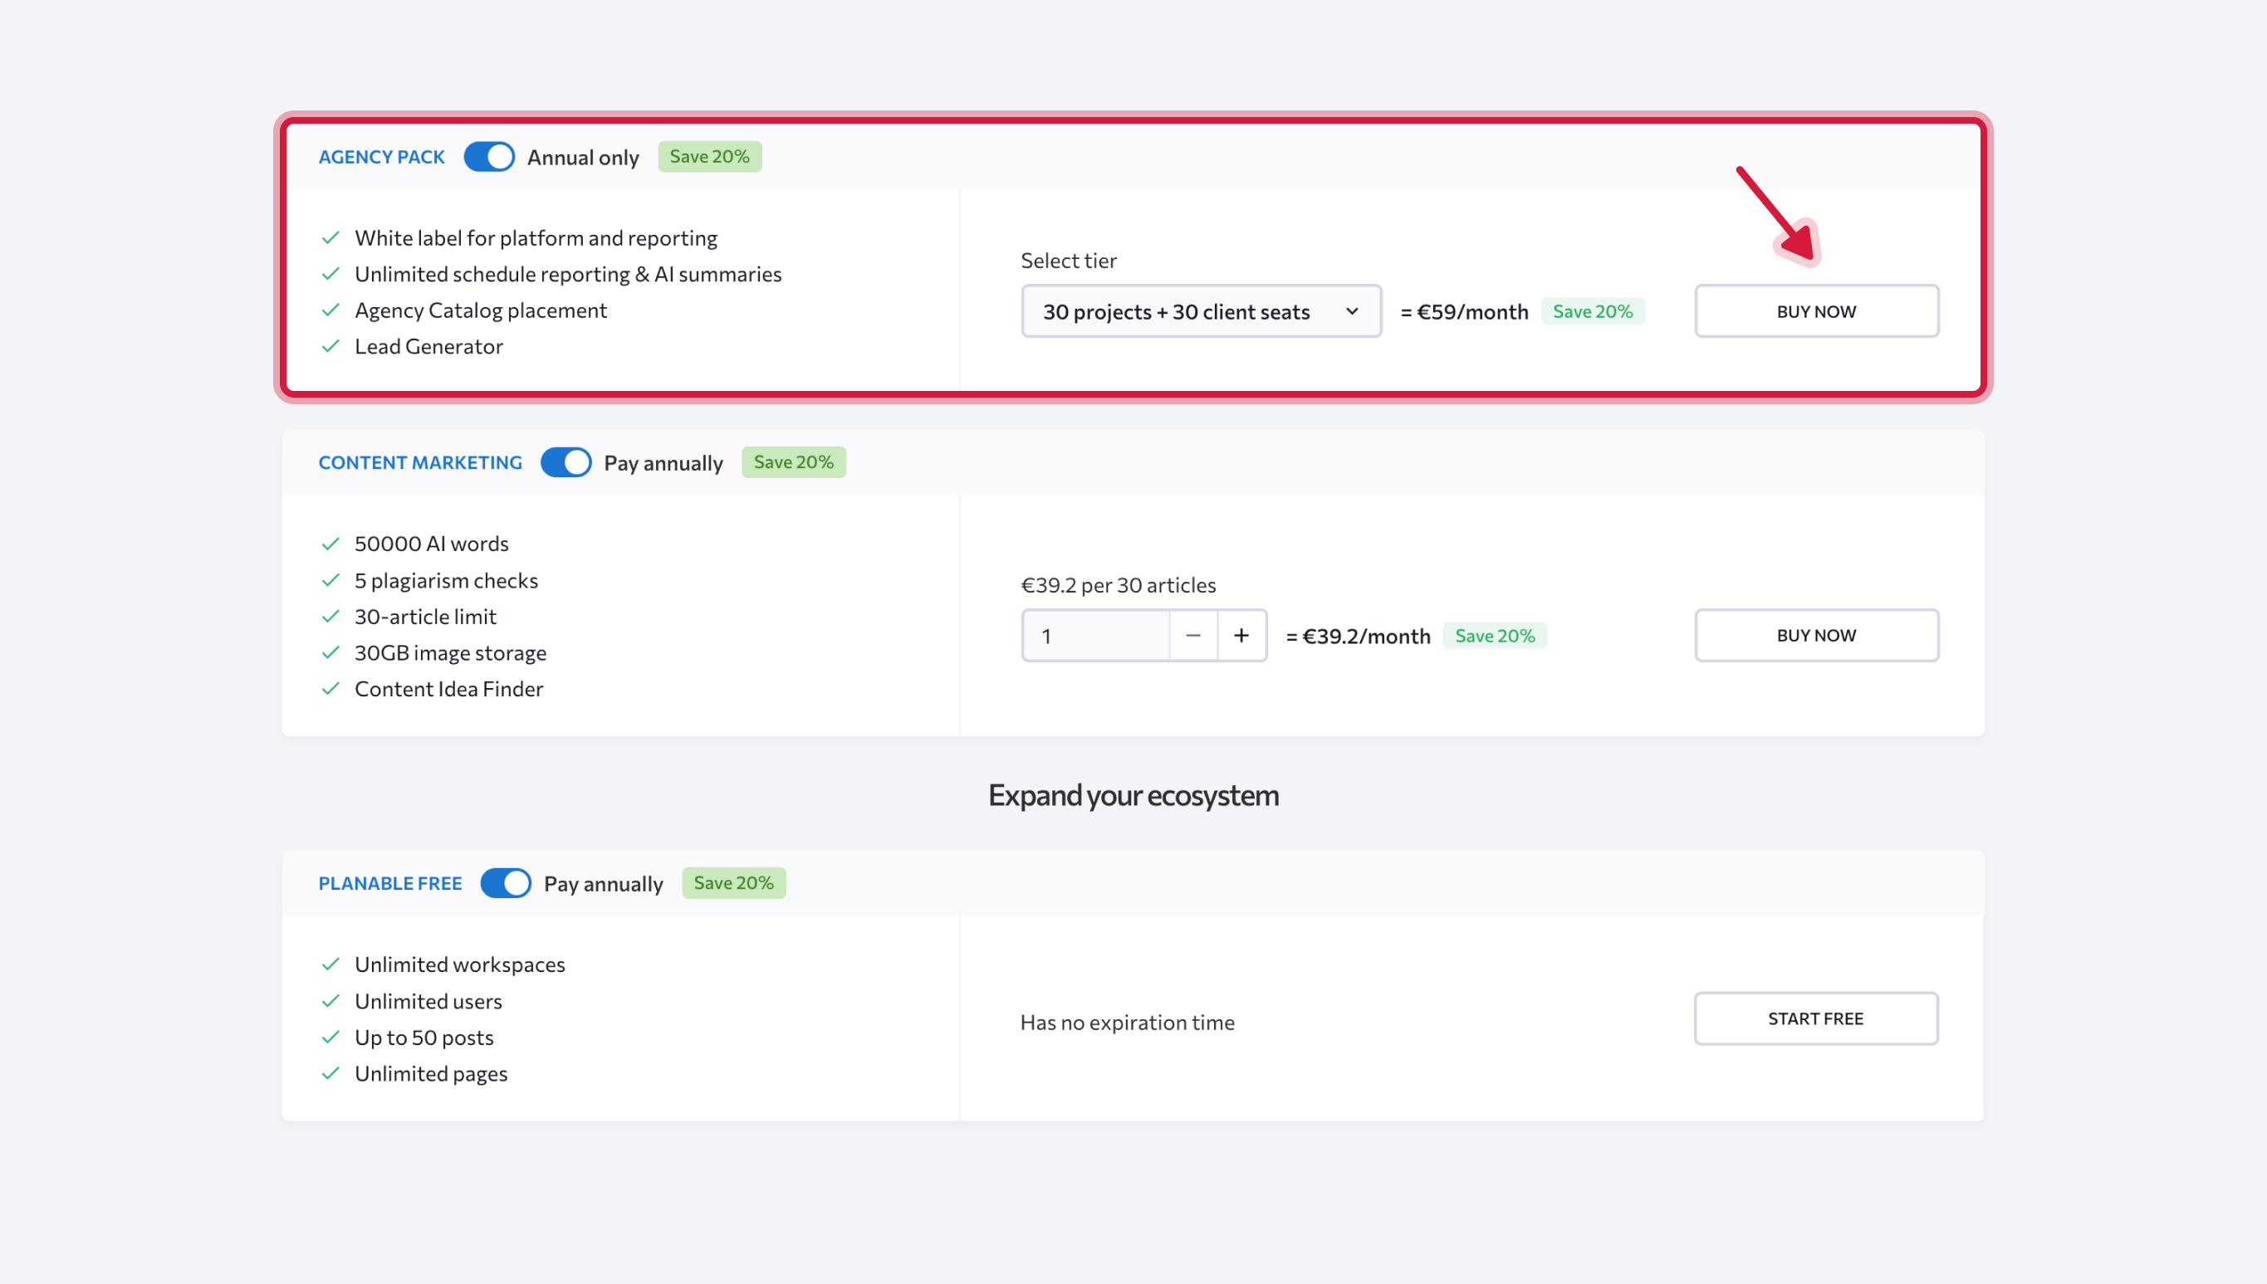
Task: Click the minus icon in article stepper
Action: point(1192,635)
